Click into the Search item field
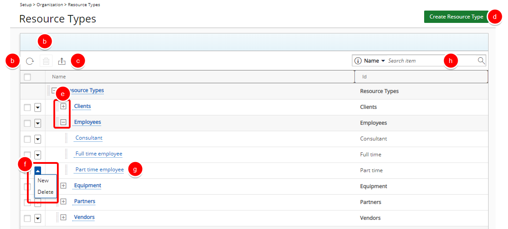Screen dimensions: 508x229 tap(431, 60)
